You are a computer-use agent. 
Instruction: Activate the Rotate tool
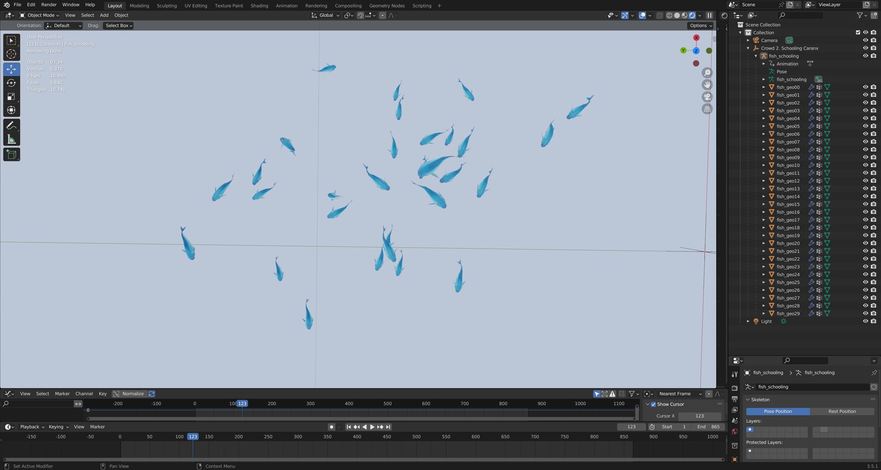tap(11, 83)
